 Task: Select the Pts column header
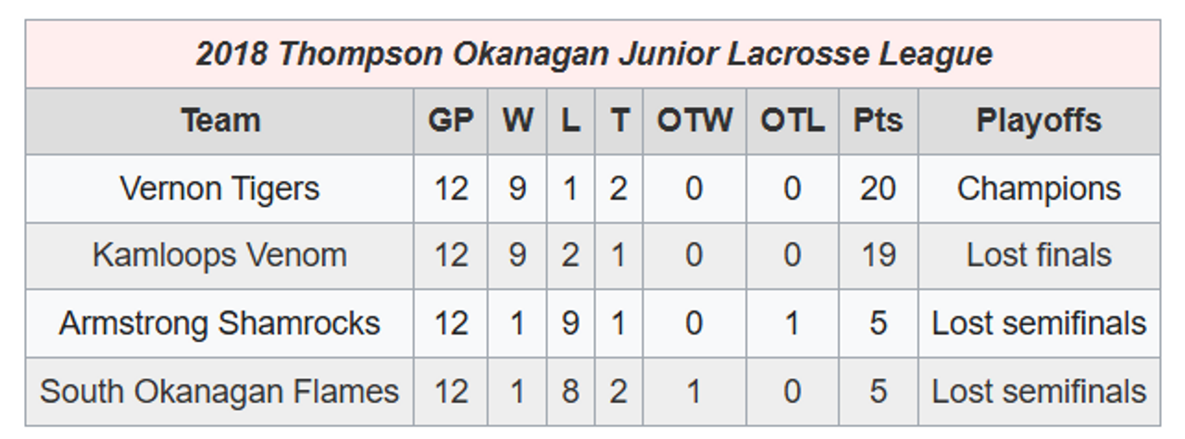tap(878, 121)
